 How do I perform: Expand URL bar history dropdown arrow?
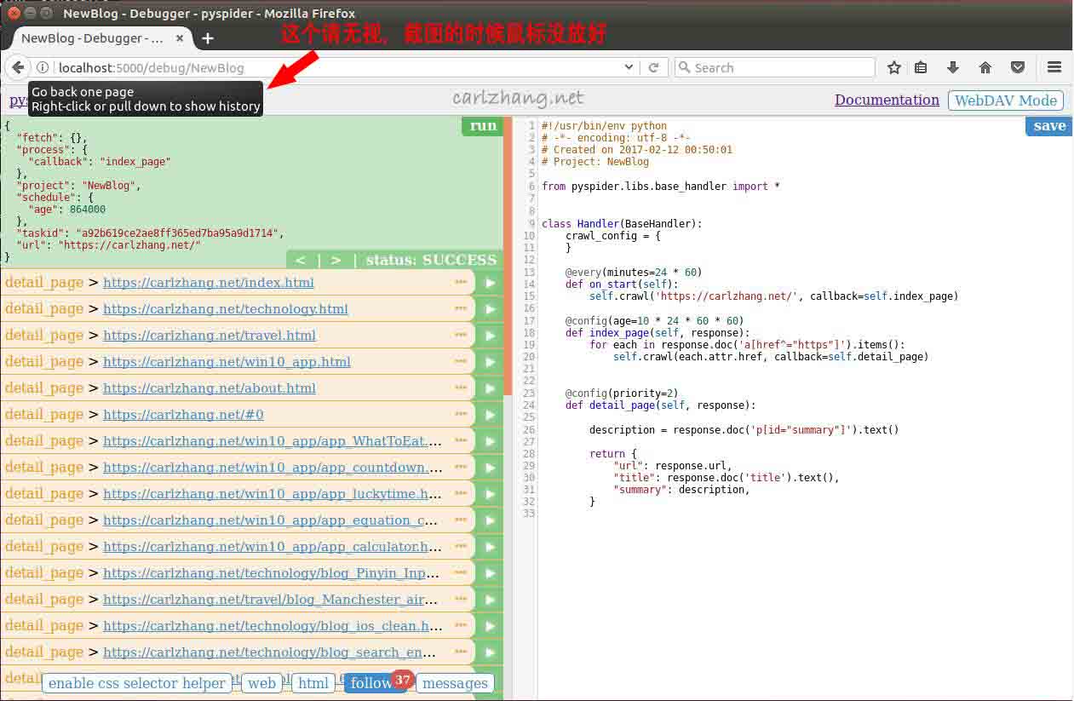pyautogui.click(x=629, y=67)
